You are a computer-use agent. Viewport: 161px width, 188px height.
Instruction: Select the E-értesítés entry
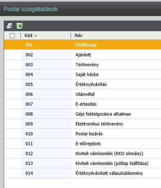point(86,104)
